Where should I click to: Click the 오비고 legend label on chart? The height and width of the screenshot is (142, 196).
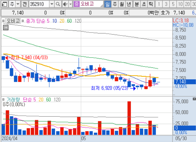(x=13, y=21)
